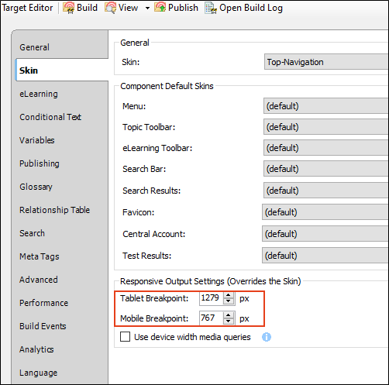Increase Mobile Breakpoint with up arrow
Image resolution: width=389 pixels, height=385 pixels.
pos(228,315)
